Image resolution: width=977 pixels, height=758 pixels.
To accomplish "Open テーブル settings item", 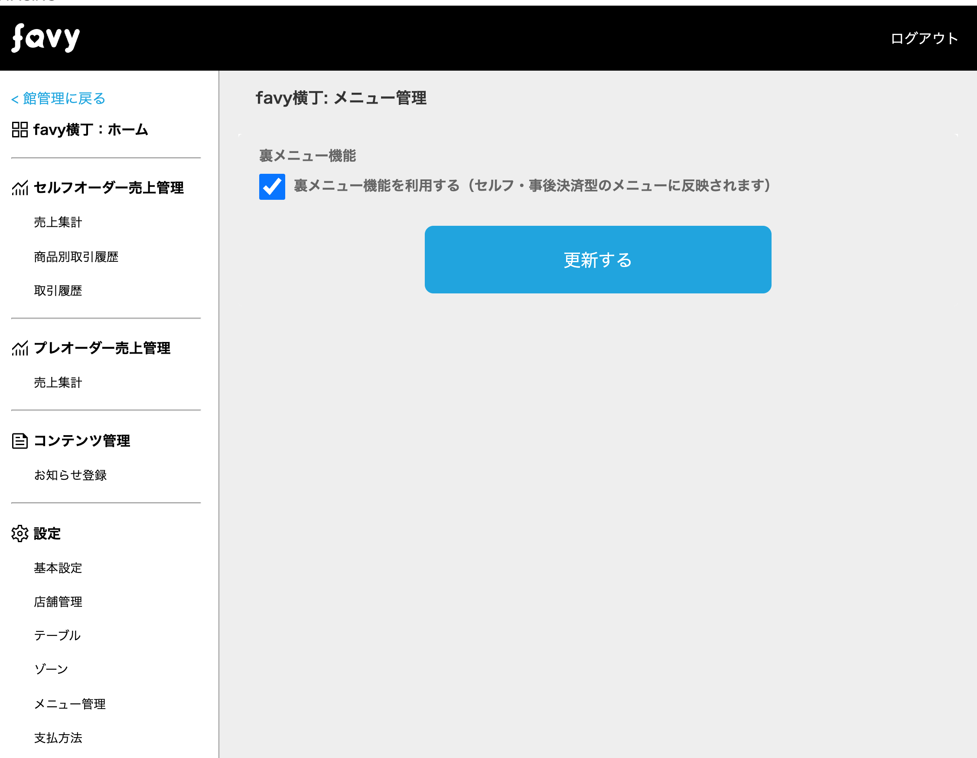I will click(x=57, y=635).
